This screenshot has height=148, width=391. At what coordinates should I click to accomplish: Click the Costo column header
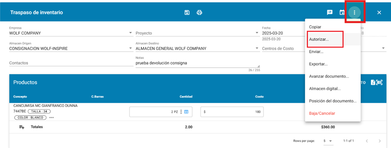point(260,97)
